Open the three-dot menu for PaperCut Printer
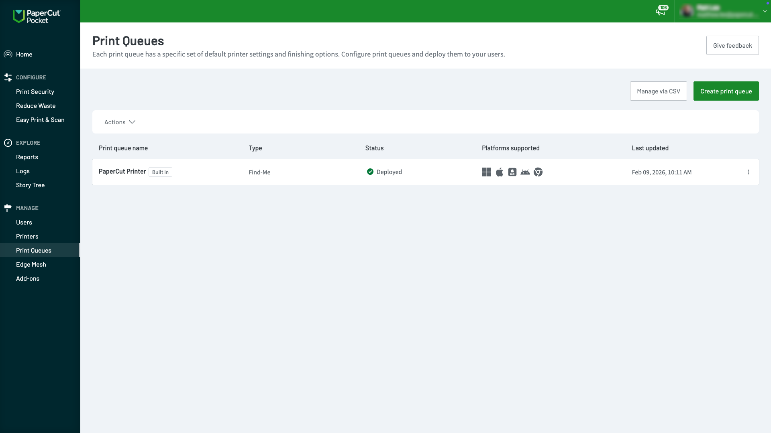 click(748, 172)
